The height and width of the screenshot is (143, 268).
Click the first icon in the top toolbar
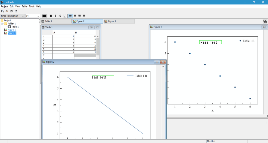coord(2,11)
